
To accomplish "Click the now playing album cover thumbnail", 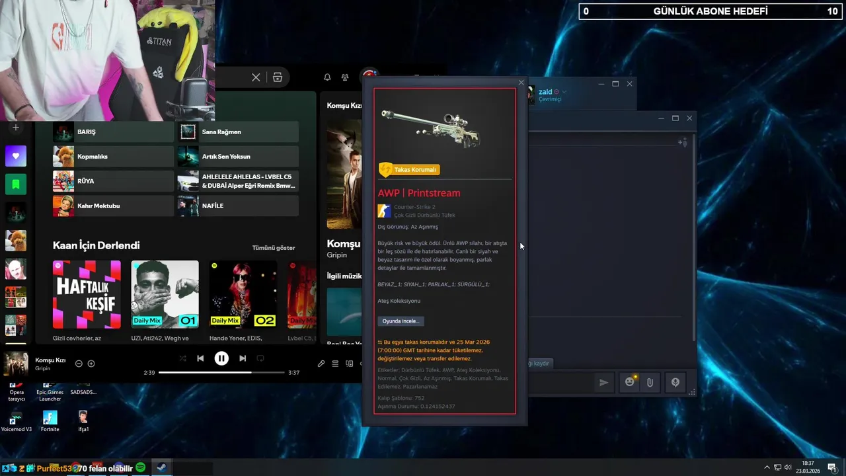I will [17, 364].
